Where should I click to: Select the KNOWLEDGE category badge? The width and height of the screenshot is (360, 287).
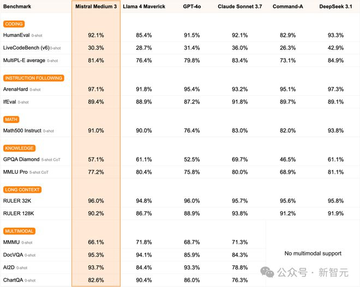pyautogui.click(x=19, y=148)
